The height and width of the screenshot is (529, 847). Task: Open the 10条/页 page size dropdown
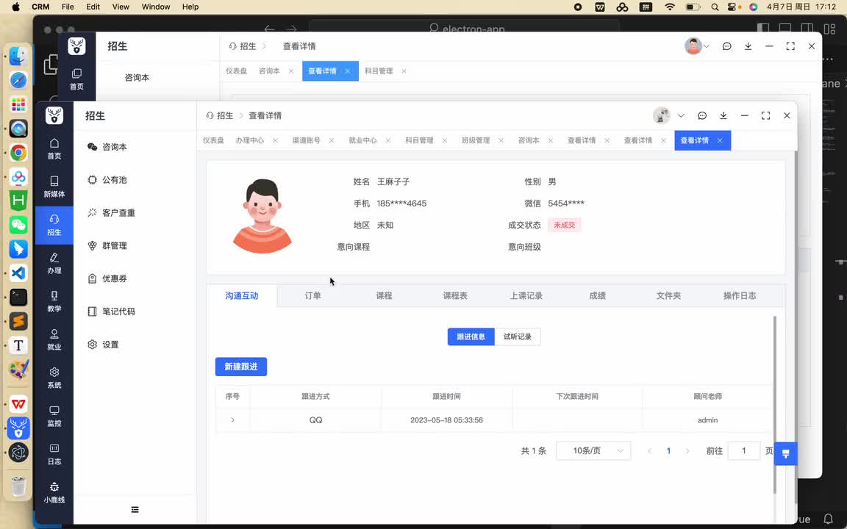(x=593, y=450)
